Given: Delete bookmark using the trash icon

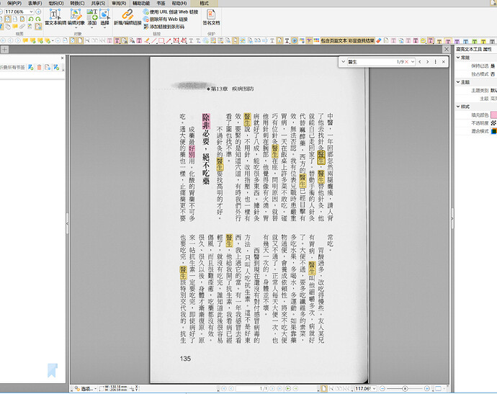Looking at the screenshot, I should pyautogui.click(x=40, y=67).
